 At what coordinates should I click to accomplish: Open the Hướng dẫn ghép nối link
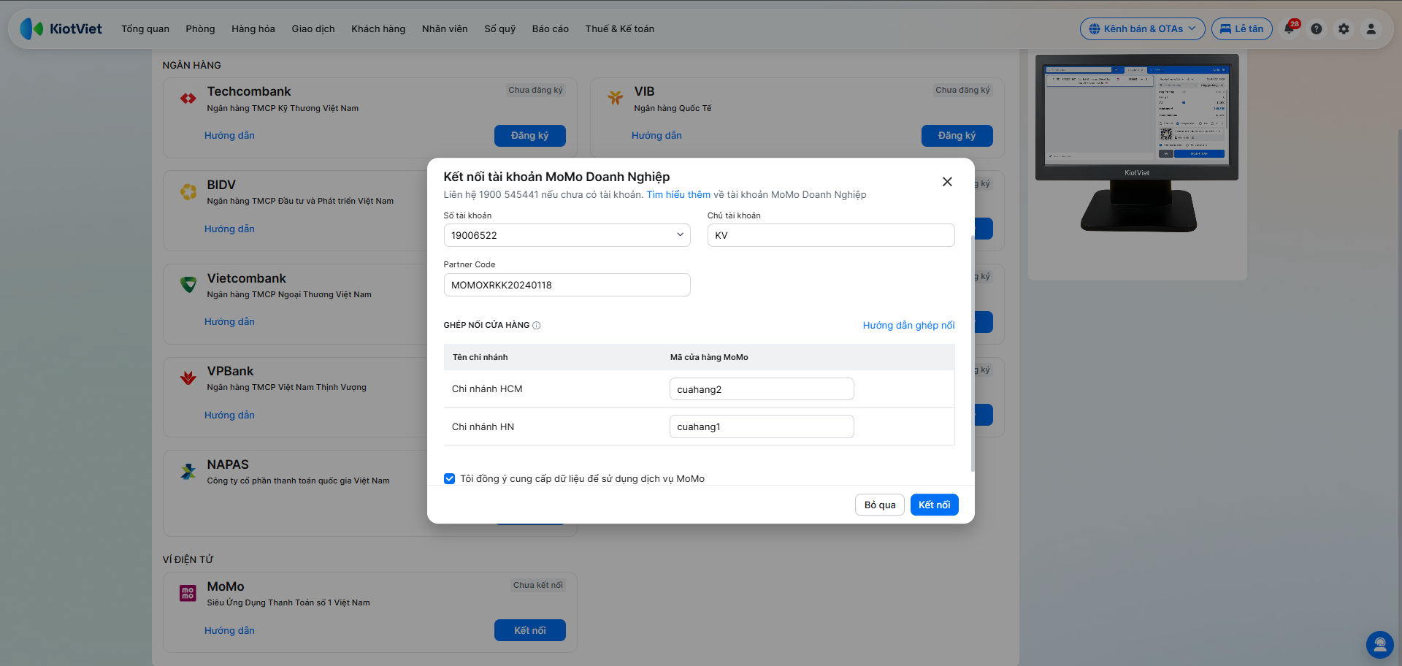[x=909, y=326]
